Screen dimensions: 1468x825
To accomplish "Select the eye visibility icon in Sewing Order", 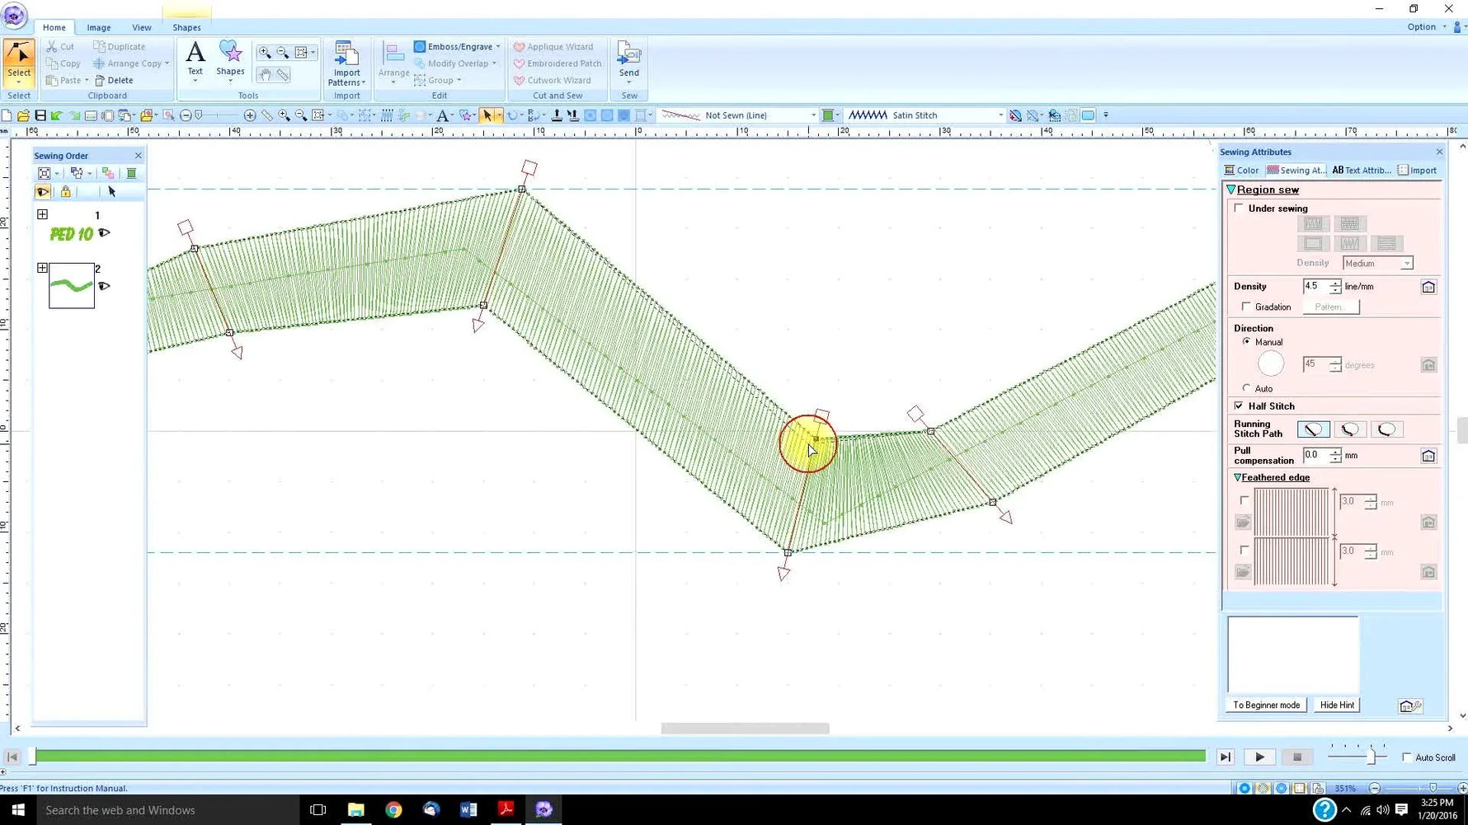I will [43, 191].
